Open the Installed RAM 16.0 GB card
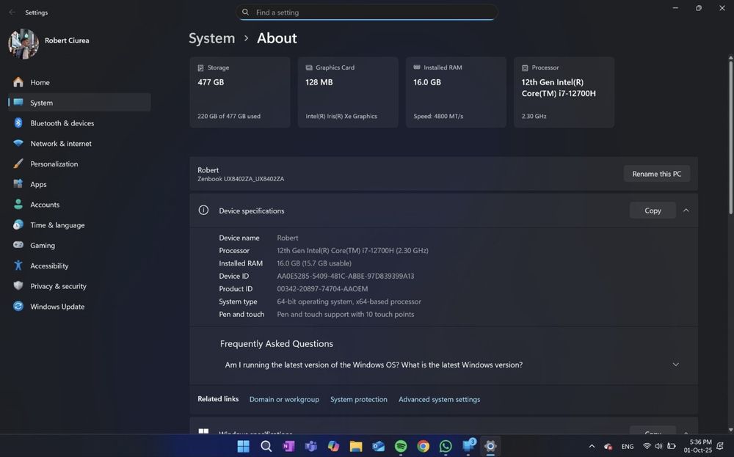 [x=456, y=92]
